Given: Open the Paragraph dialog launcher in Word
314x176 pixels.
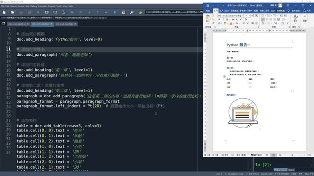Looking at the screenshot, I should [289, 27].
